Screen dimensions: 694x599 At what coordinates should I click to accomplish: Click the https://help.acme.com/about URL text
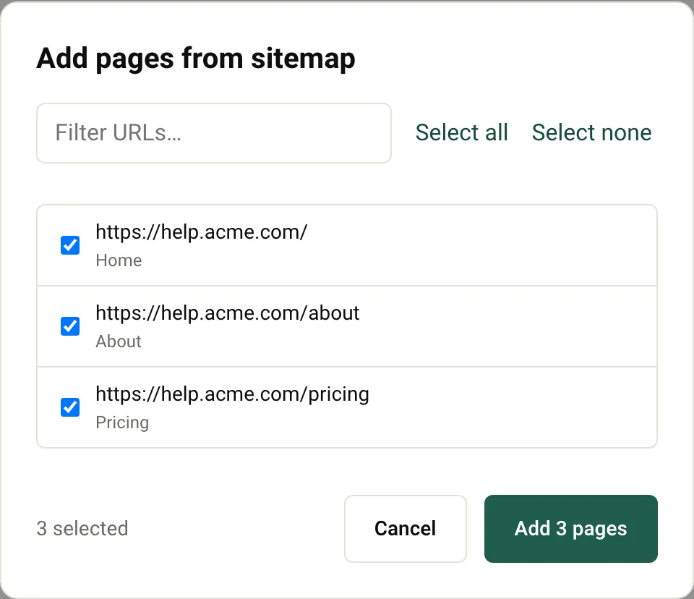pyautogui.click(x=228, y=313)
